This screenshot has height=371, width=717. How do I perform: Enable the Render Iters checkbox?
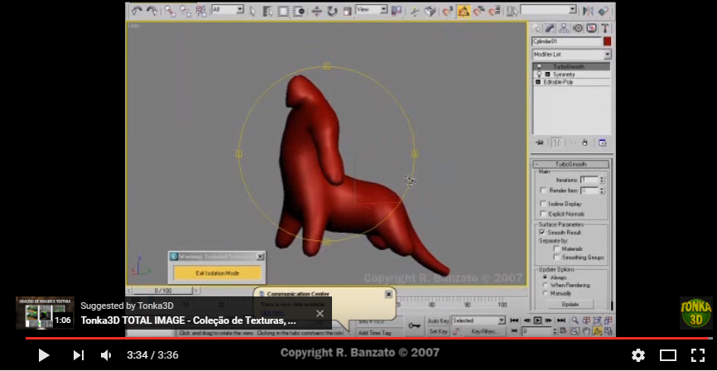tap(543, 190)
